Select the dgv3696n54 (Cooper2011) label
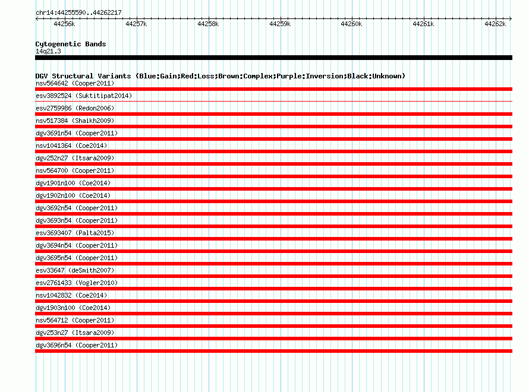This screenshot has width=529, height=392. [x=77, y=345]
